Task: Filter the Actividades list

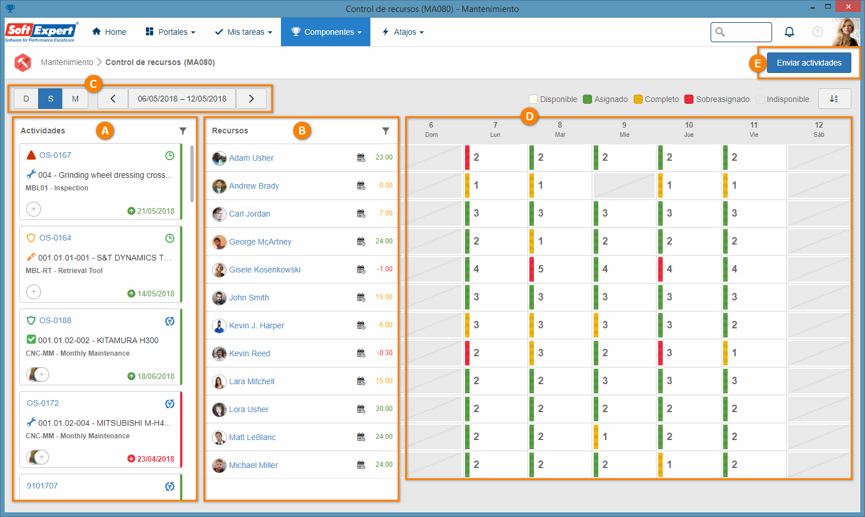Action: [183, 131]
